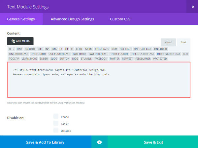Screen dimensions: 198x148
Task: Click the eye preview icon
Action: [x=99, y=142]
